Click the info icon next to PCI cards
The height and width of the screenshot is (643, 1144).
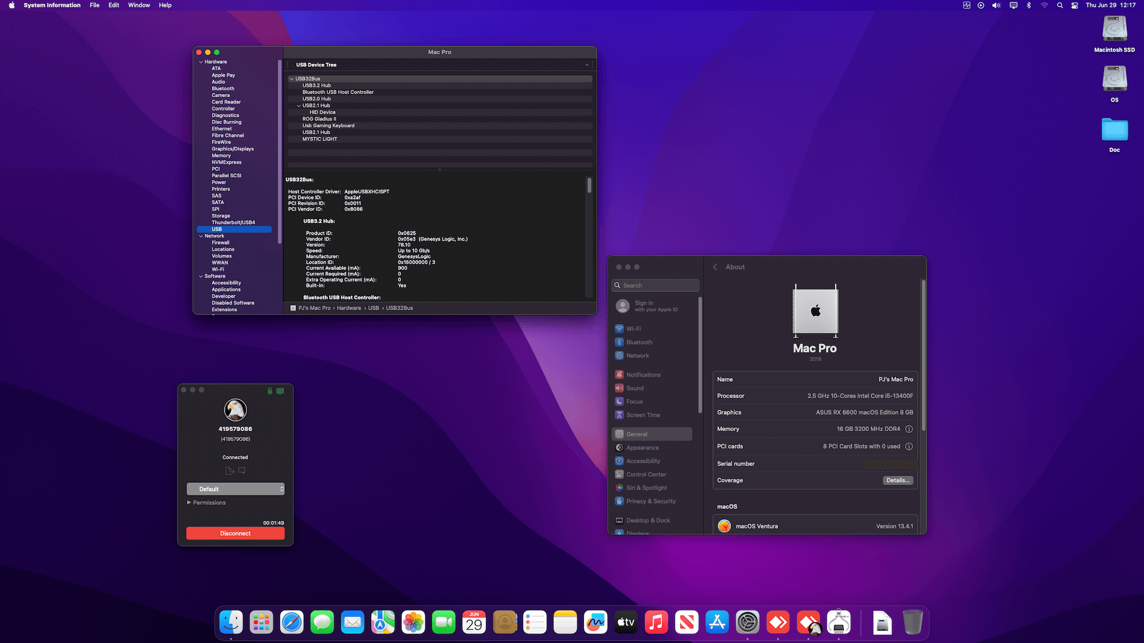coord(909,446)
